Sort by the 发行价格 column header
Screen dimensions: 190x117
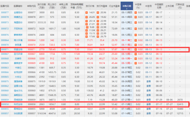point(90,6)
